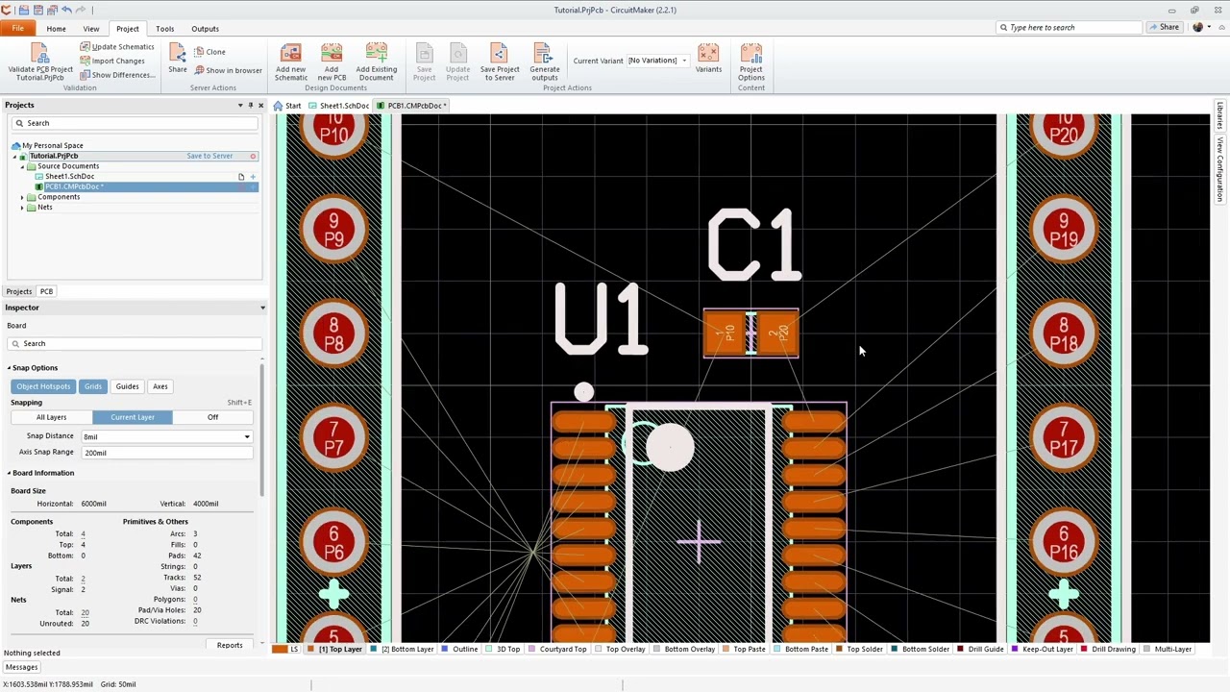Switch to the Tools ribbon tab

pos(164,29)
